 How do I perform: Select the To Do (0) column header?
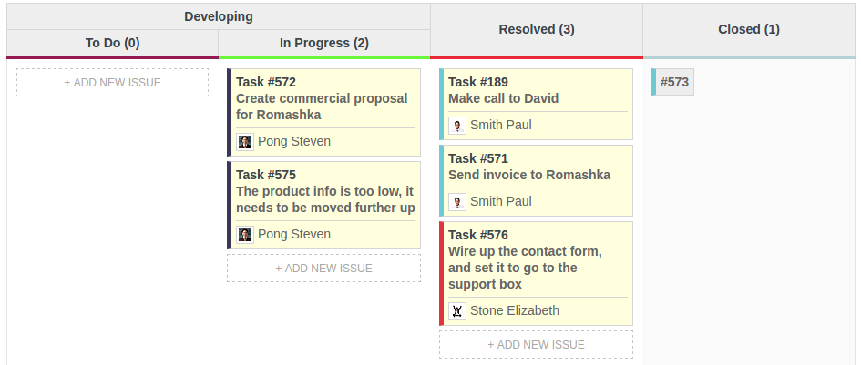tap(112, 43)
